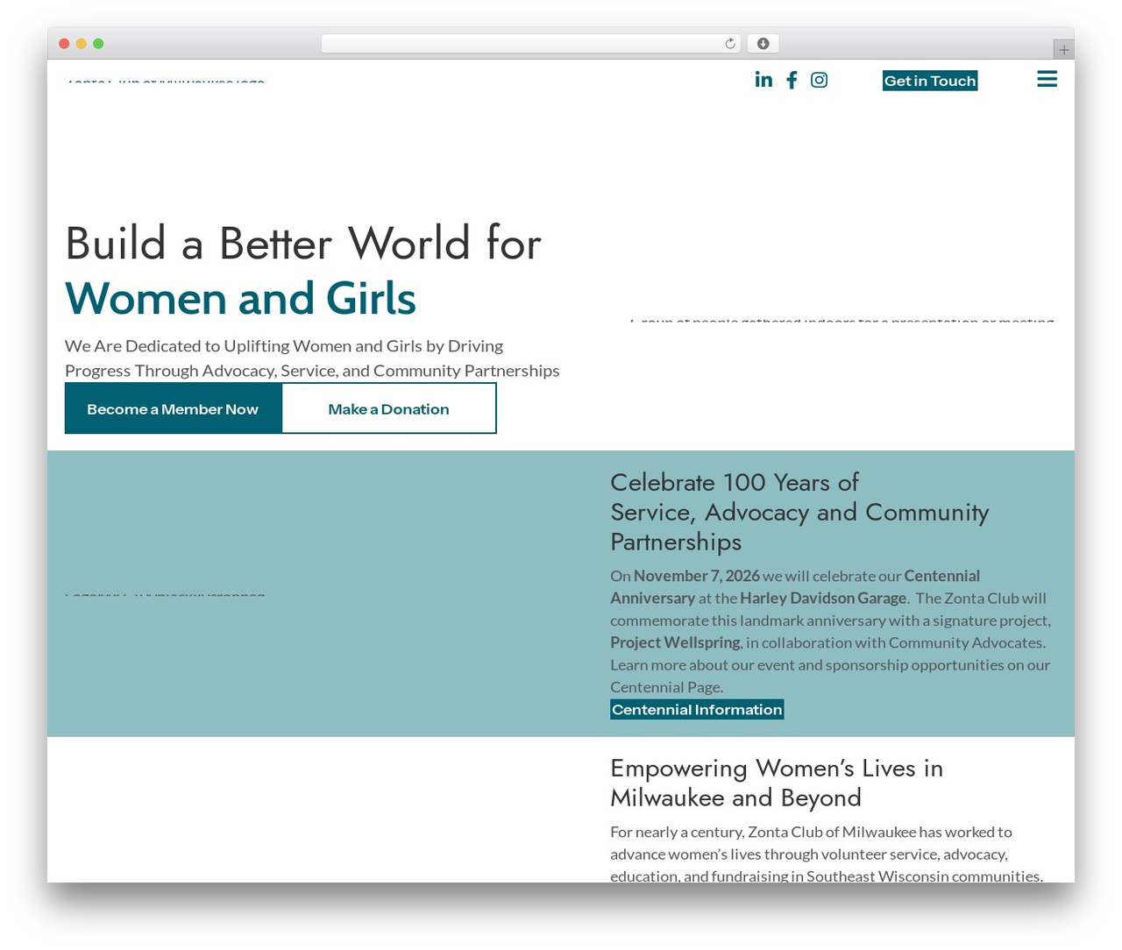
Task: Click the Get in Touch button
Action: pos(930,81)
